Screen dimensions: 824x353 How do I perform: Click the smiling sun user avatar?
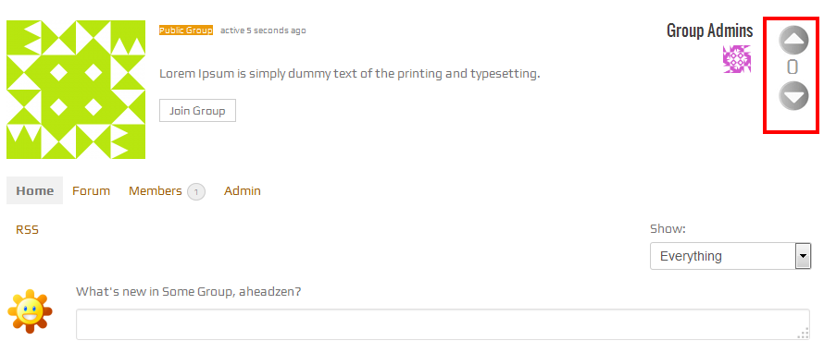pyautogui.click(x=30, y=311)
